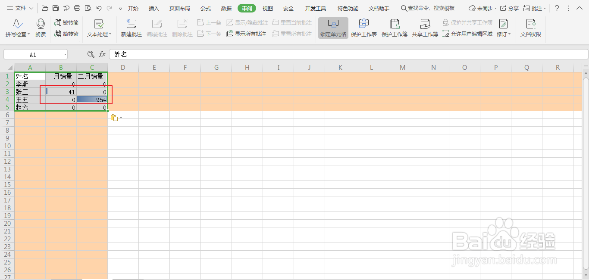This screenshot has width=589, height=280.
Task: Open the 修订 track changes dropdown
Action: [504, 28]
